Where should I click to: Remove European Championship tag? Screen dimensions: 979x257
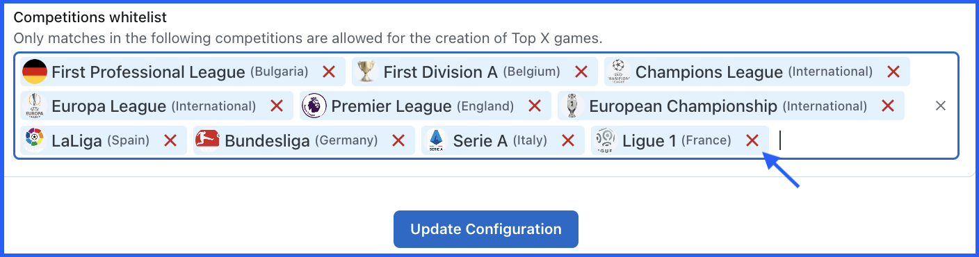888,106
